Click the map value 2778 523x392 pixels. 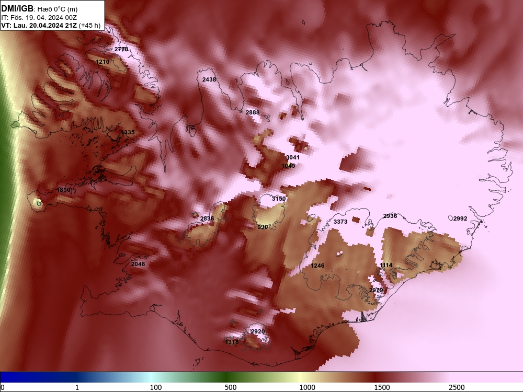121,49
